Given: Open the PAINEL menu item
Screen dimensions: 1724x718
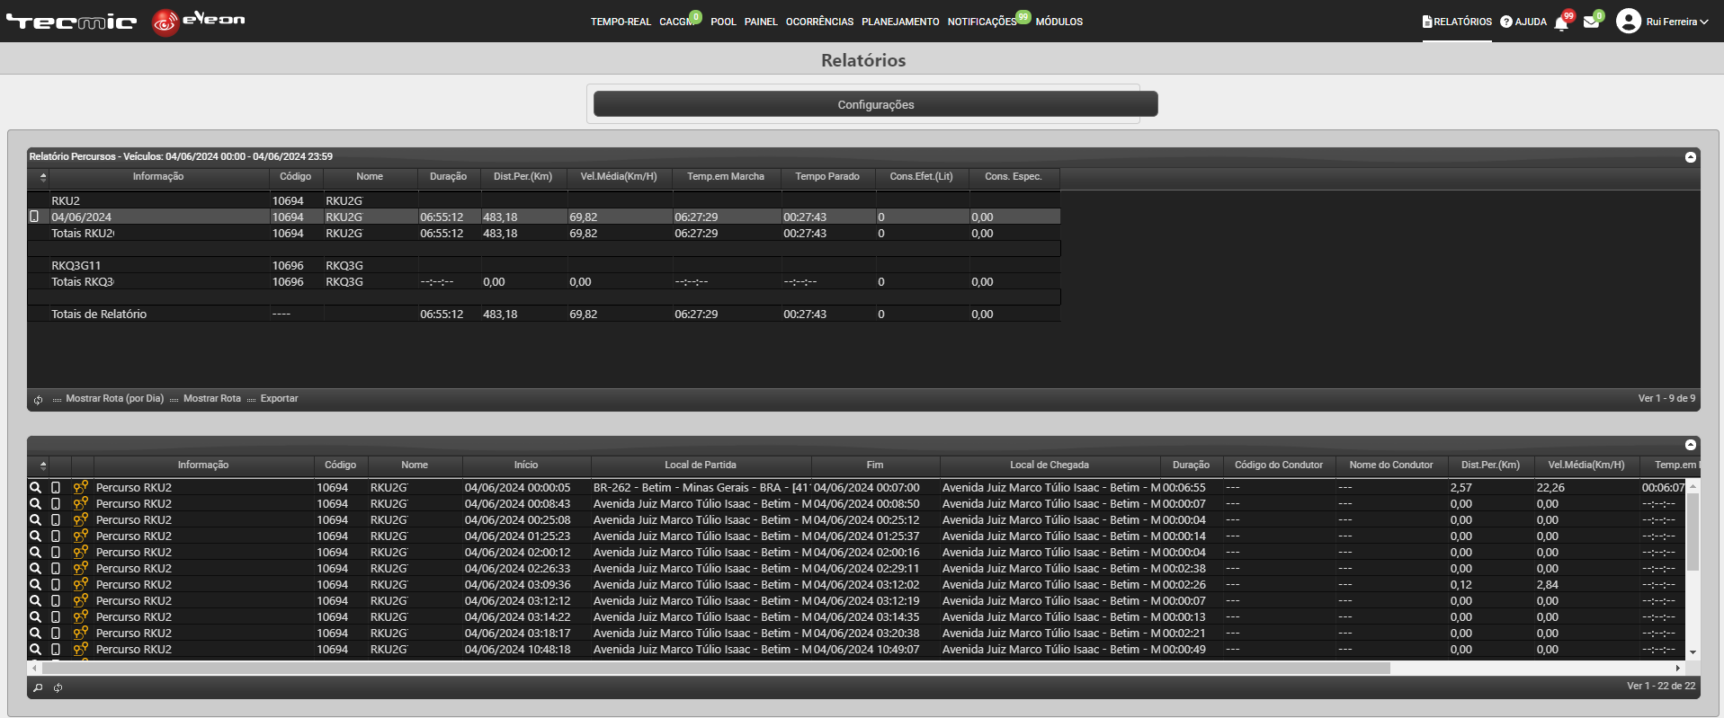Looking at the screenshot, I should coord(761,22).
